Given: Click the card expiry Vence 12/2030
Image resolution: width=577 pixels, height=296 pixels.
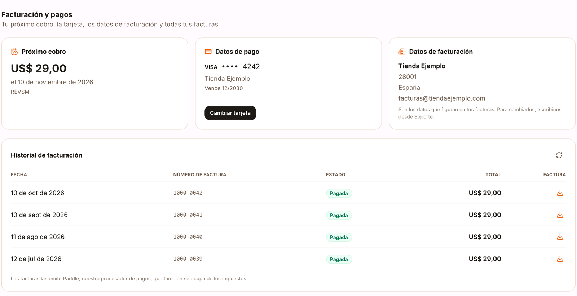Looking at the screenshot, I should coord(224,88).
